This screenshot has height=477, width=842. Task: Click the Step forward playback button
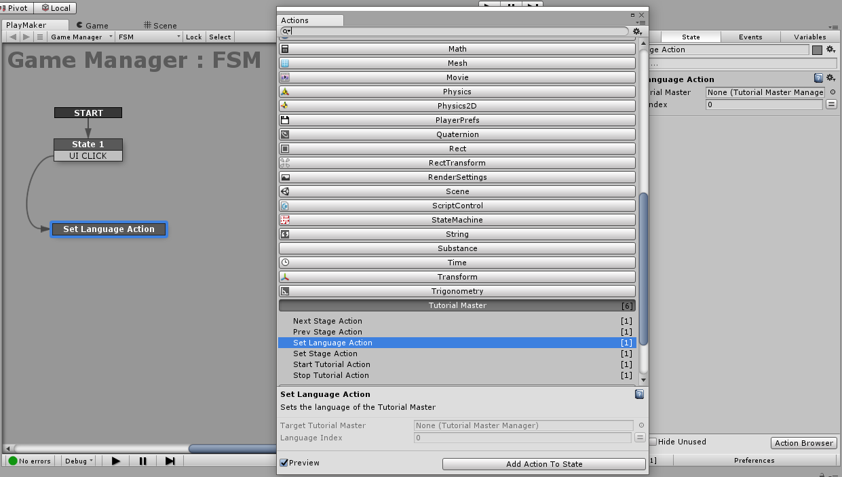coord(170,461)
